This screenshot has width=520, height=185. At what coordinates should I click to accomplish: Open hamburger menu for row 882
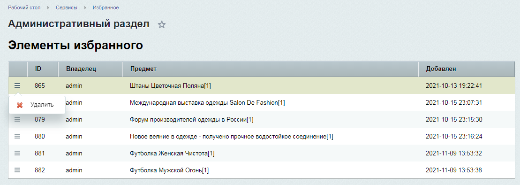17,170
